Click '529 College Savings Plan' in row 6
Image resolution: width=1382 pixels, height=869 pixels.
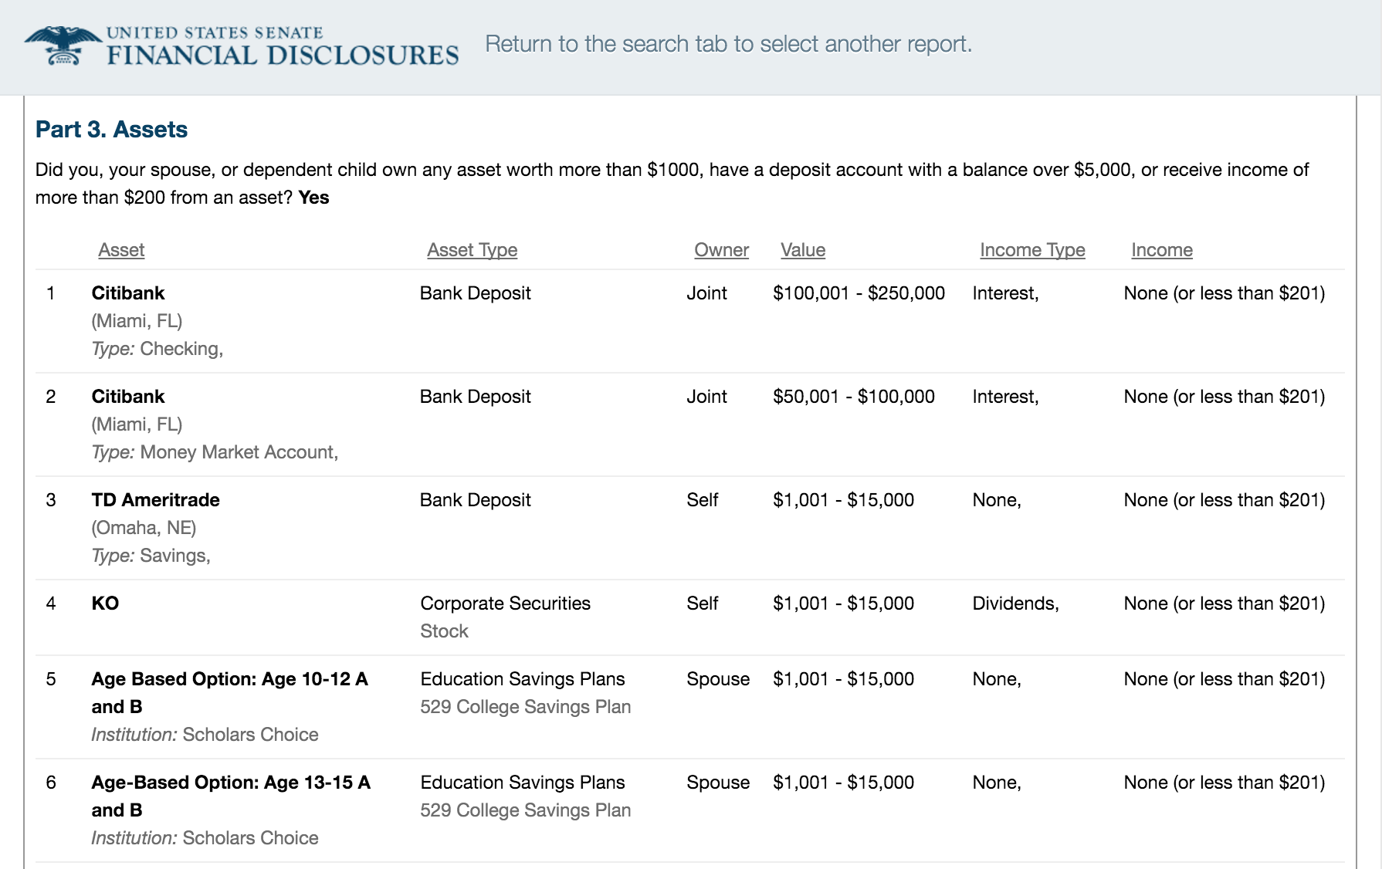[x=525, y=810]
